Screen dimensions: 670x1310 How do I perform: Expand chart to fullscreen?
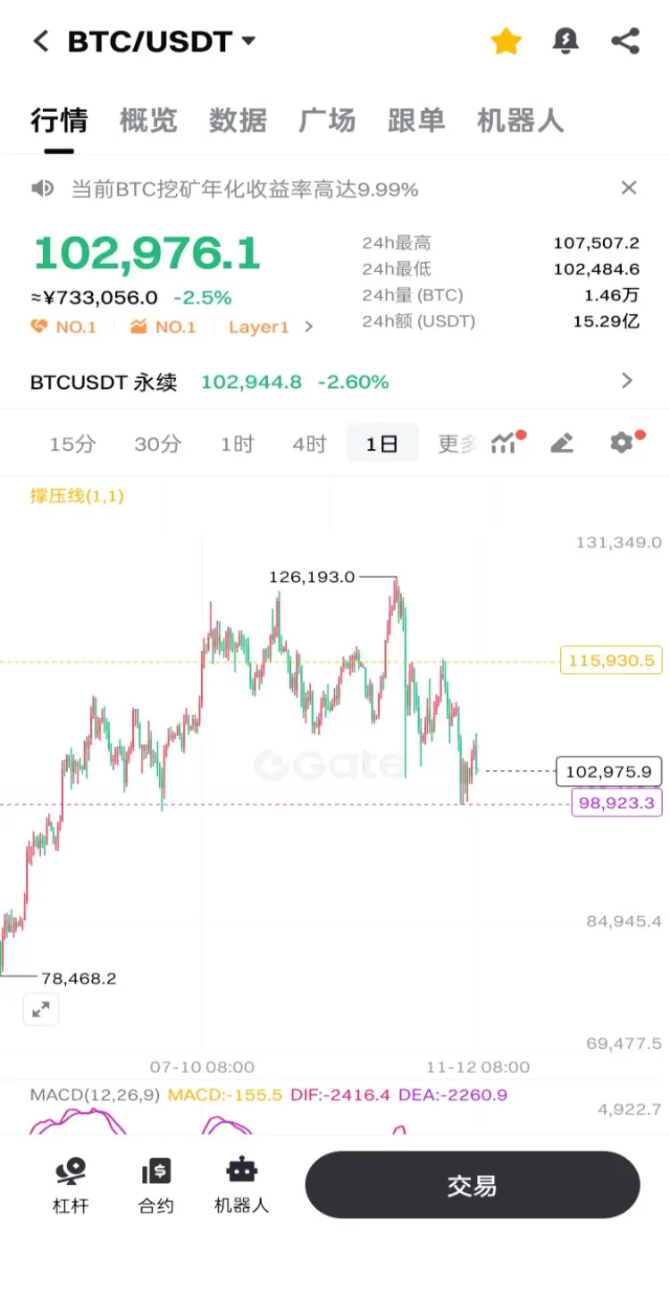click(40, 1010)
